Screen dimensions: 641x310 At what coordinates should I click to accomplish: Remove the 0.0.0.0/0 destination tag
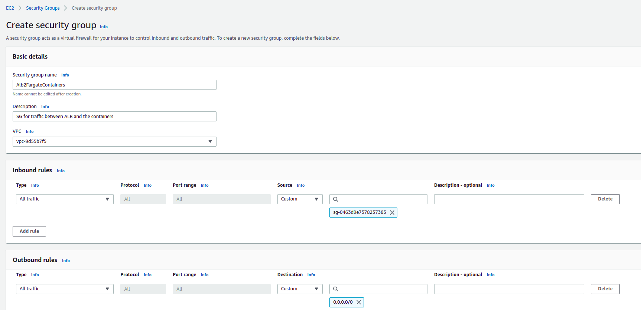[358, 302]
